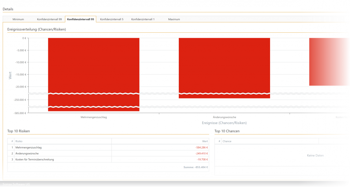This screenshot has height=187, width=350.
Task: Sort risks by the Risiko column header
Action: [x=63, y=141]
